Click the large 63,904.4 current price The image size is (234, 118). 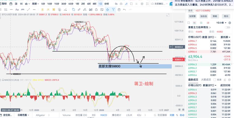pos(195,56)
